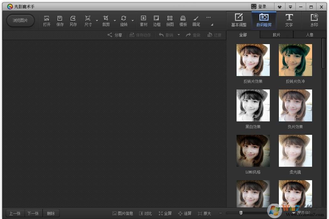Toggle the Compare (对比) view

click(x=145, y=213)
